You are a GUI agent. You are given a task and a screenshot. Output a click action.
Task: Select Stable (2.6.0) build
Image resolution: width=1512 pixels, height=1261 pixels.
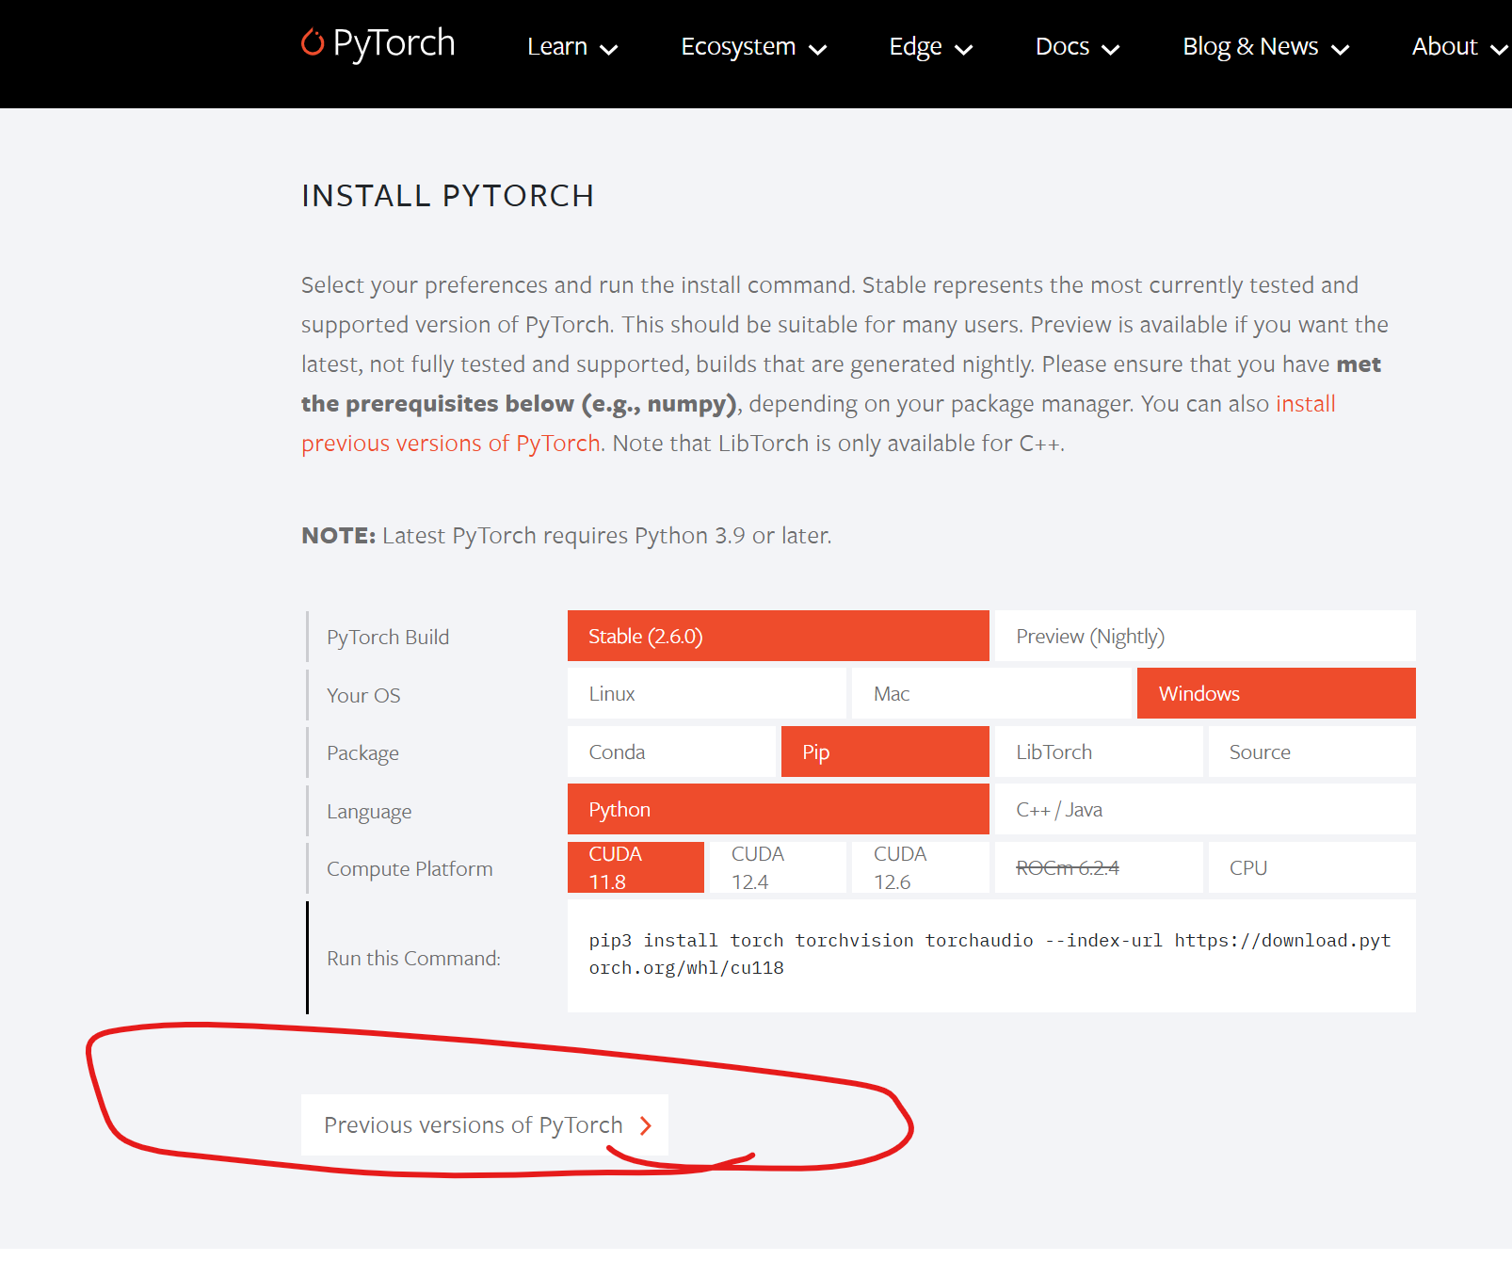click(778, 636)
